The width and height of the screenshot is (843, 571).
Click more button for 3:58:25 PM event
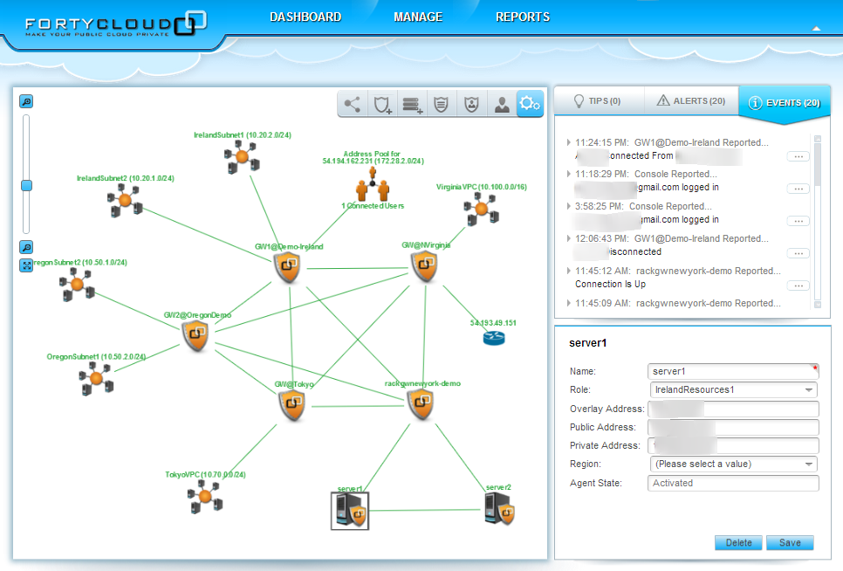(798, 221)
